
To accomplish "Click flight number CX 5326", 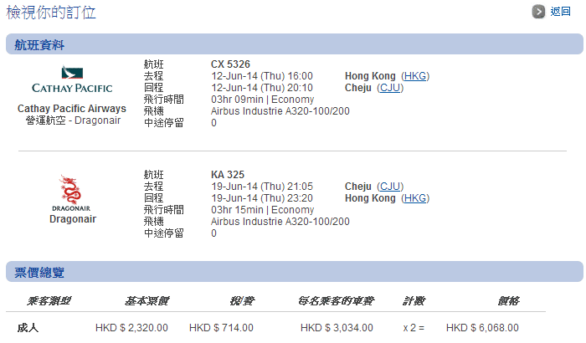I will (x=230, y=64).
